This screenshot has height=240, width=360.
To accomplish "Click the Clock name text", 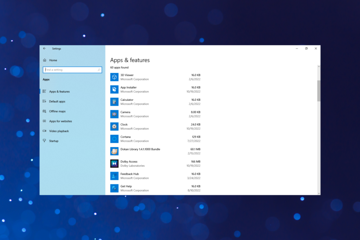I will tap(124, 124).
